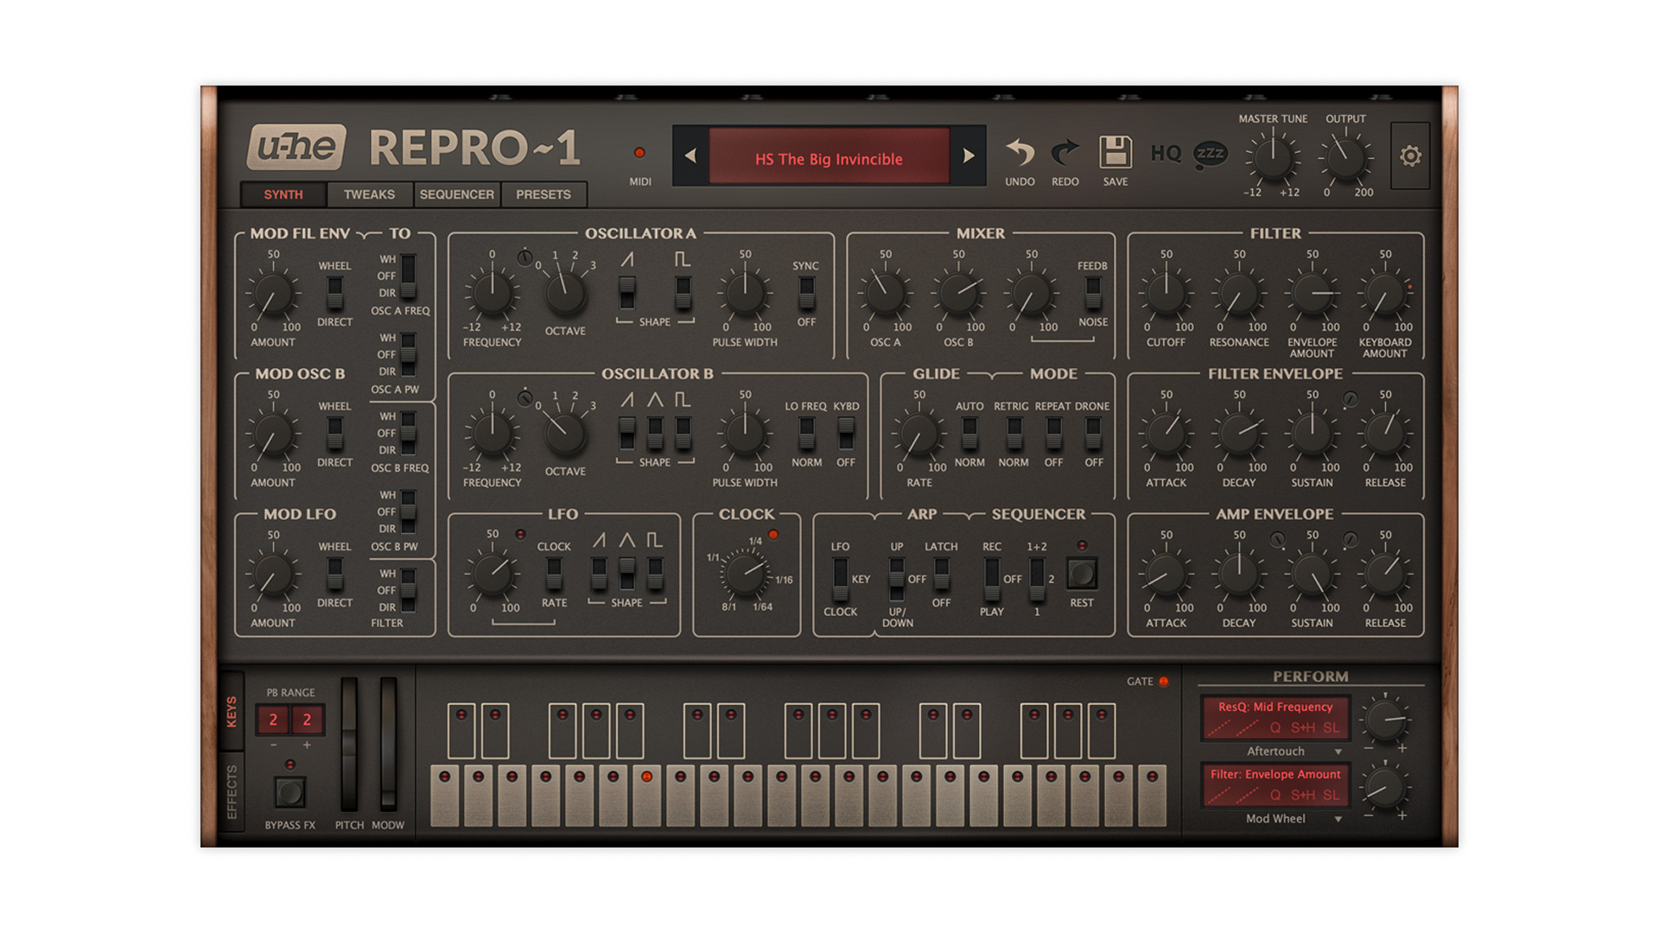Click the ramp curve icon in ResQ display
The image size is (1659, 933).
tap(1219, 728)
